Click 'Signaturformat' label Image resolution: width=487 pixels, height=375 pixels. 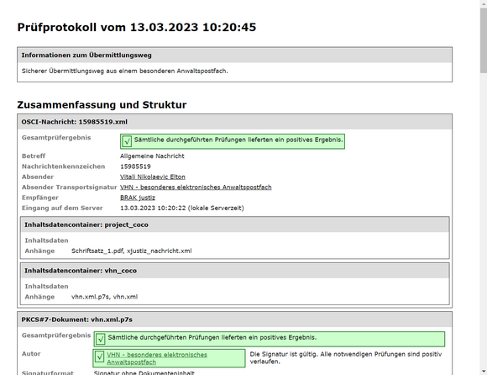pos(48,372)
